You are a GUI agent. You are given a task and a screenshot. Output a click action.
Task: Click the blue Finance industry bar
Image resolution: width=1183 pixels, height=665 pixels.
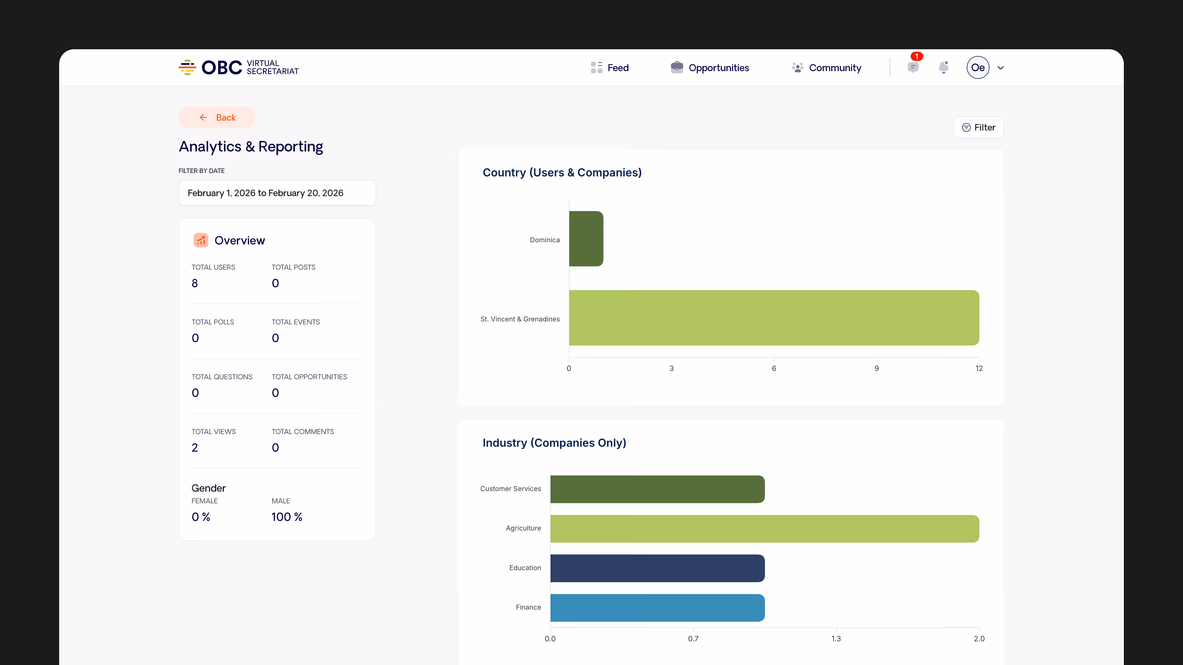[657, 607]
